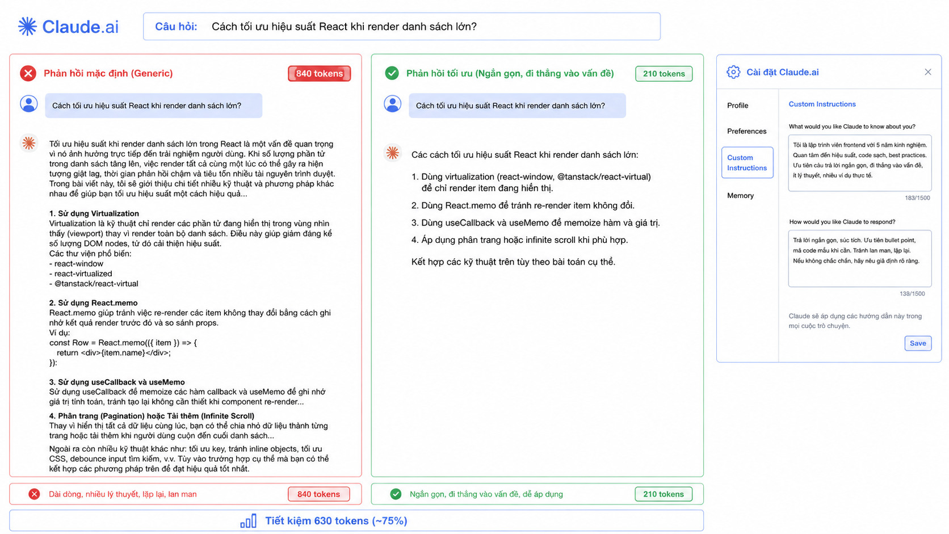Click the list item "4. Áp dụng phân trang hoặc infinite scroll"
949x534 pixels.
pos(519,240)
